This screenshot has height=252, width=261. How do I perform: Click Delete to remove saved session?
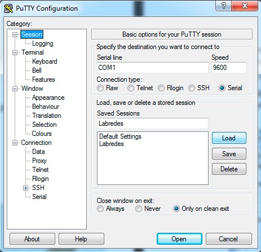[x=229, y=169]
